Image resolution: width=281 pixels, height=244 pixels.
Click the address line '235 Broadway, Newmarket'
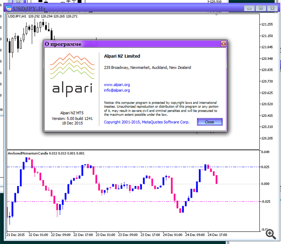point(148,67)
